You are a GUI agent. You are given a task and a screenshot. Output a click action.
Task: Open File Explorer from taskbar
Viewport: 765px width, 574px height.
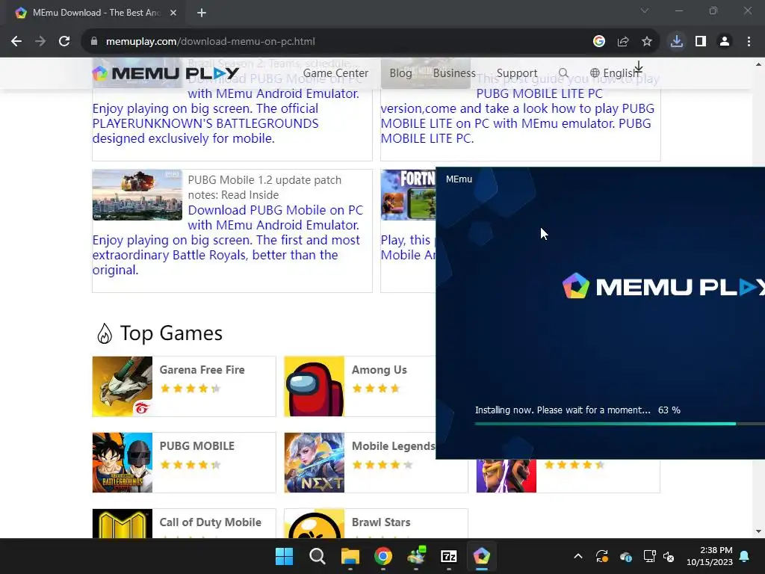click(350, 556)
